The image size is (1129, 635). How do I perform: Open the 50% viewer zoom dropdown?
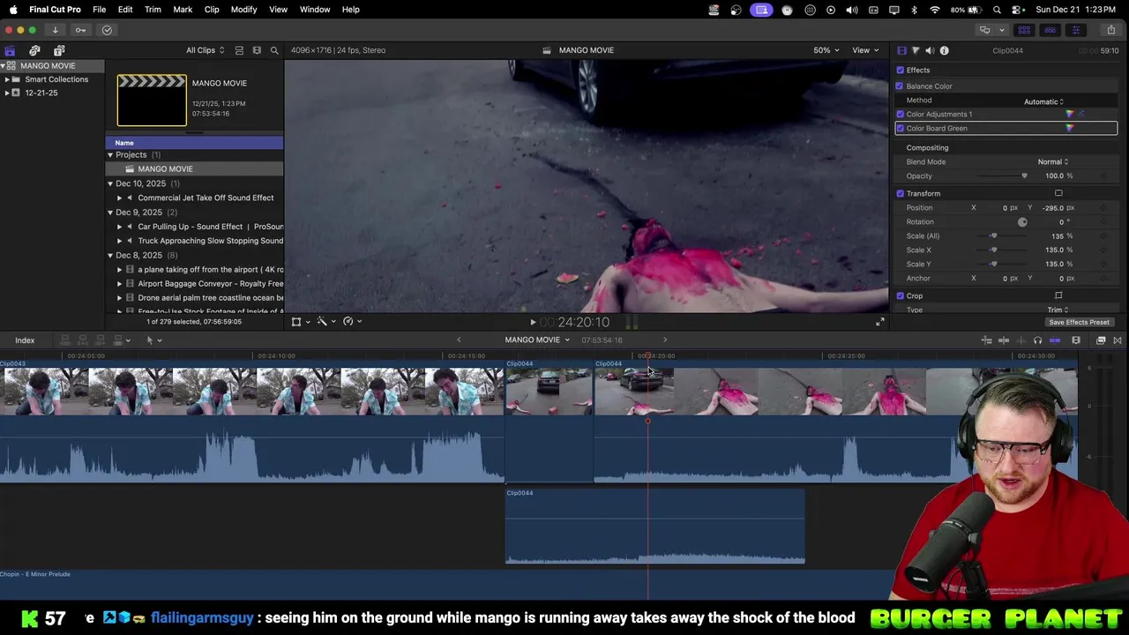pos(826,50)
